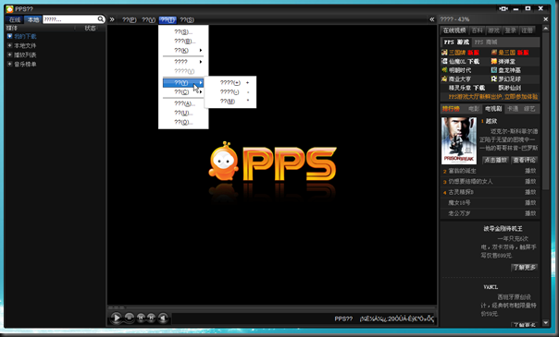This screenshot has width=559, height=337.
Task: Click the magnifier search icon
Action: pyautogui.click(x=101, y=19)
